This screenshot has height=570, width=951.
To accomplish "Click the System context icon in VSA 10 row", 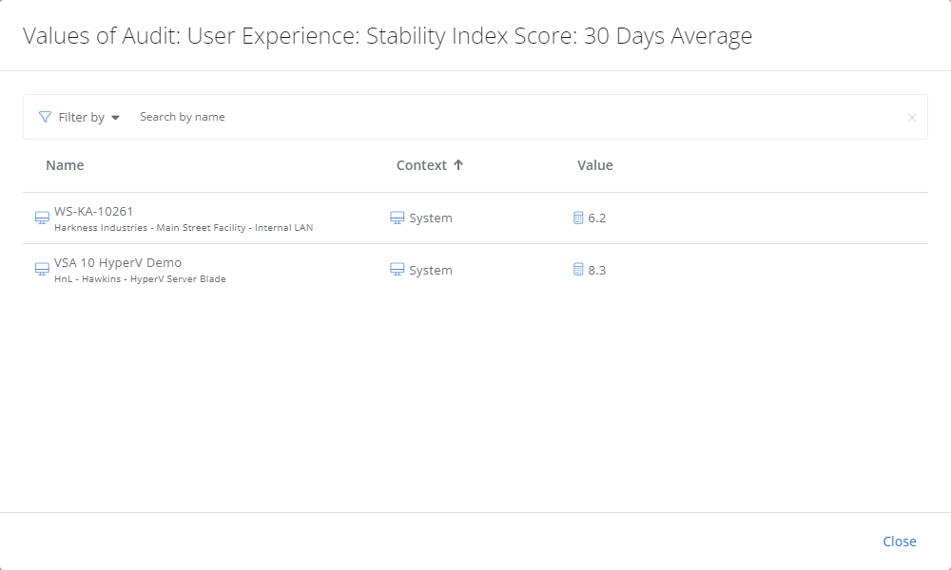I will 398,270.
